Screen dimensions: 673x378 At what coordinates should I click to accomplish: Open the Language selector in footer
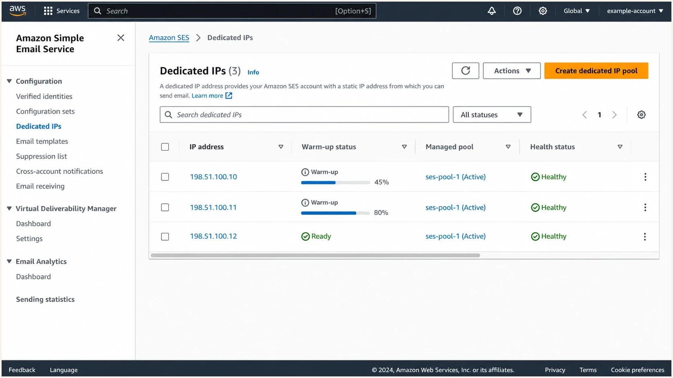[64, 370]
